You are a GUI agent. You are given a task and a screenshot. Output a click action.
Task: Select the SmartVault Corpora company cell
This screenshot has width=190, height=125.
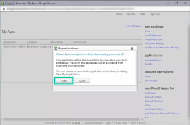38,47
